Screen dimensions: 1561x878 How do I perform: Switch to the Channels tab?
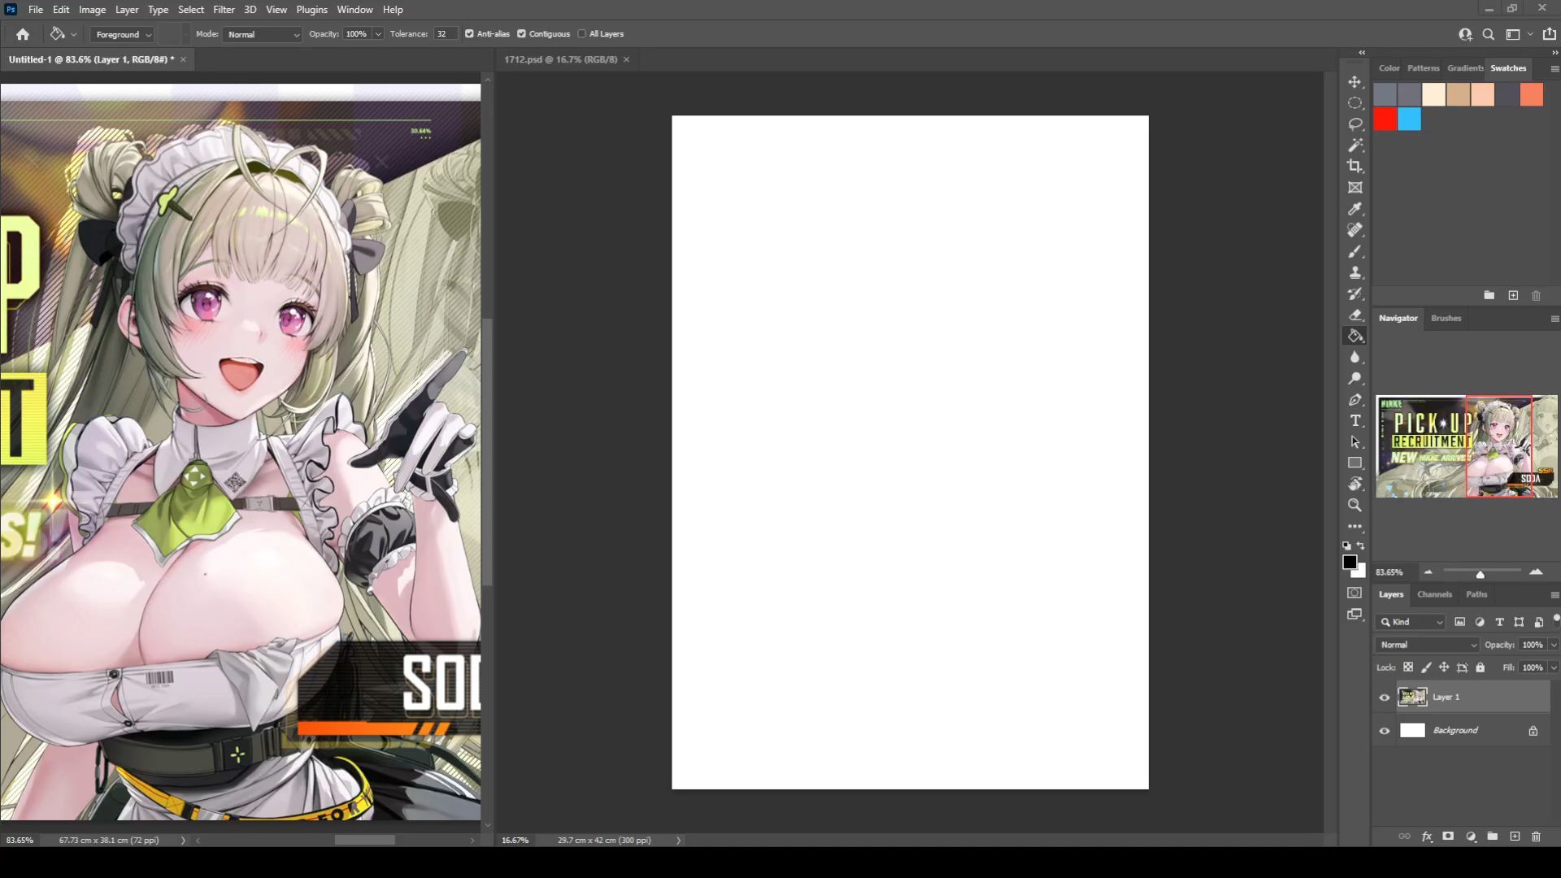(1434, 594)
